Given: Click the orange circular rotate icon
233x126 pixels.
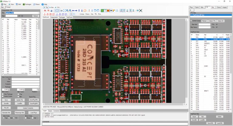Looking at the screenshot, I should coord(85,11).
